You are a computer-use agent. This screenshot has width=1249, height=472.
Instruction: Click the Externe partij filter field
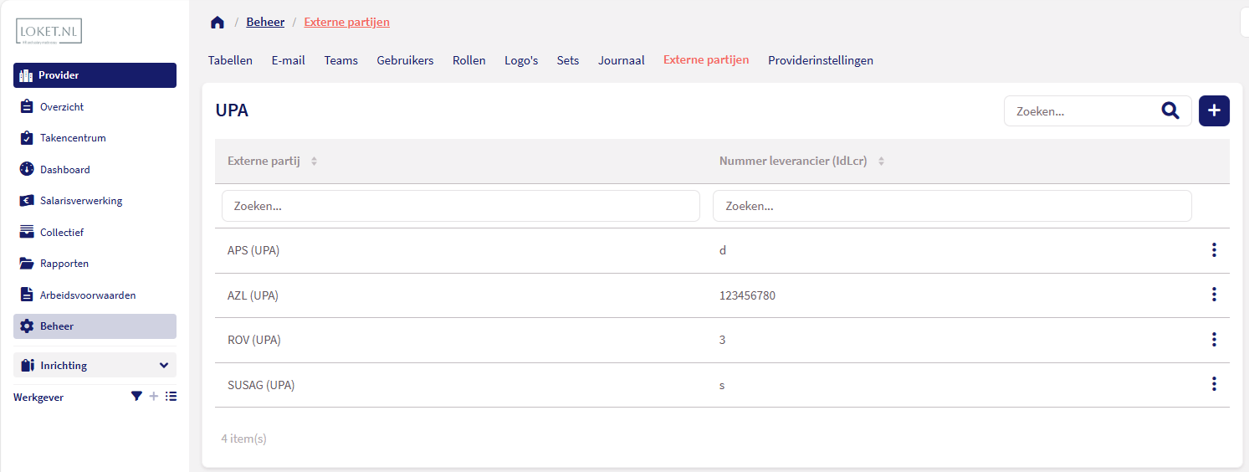point(460,206)
